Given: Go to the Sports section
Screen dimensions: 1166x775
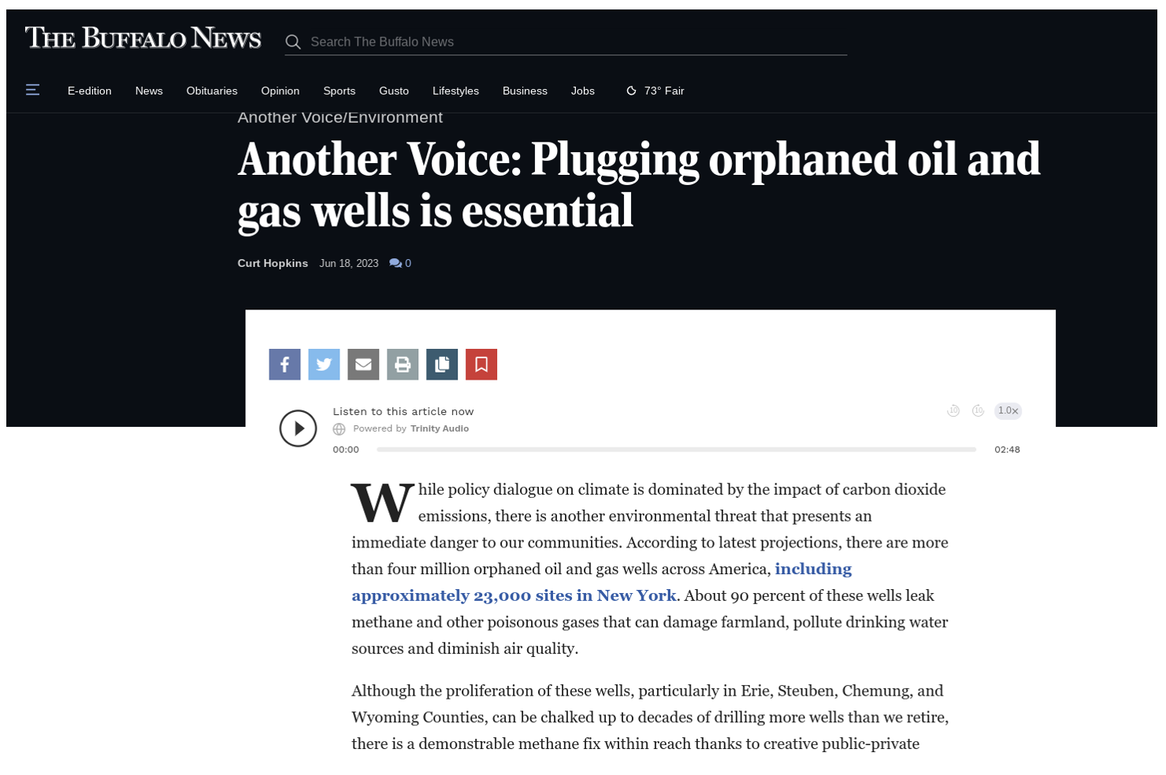Looking at the screenshot, I should (340, 91).
